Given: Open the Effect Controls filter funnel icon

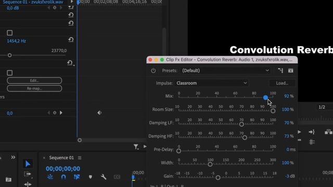Looking at the screenshot, I should pos(136,146).
